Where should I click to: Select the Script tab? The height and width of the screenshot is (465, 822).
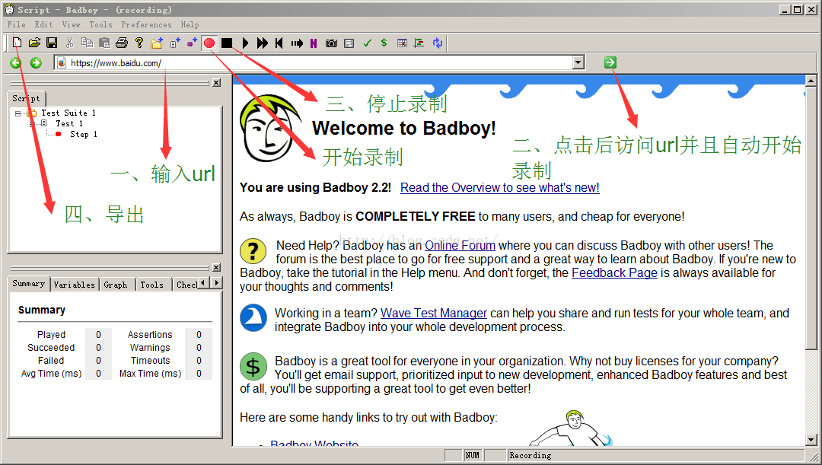(26, 99)
